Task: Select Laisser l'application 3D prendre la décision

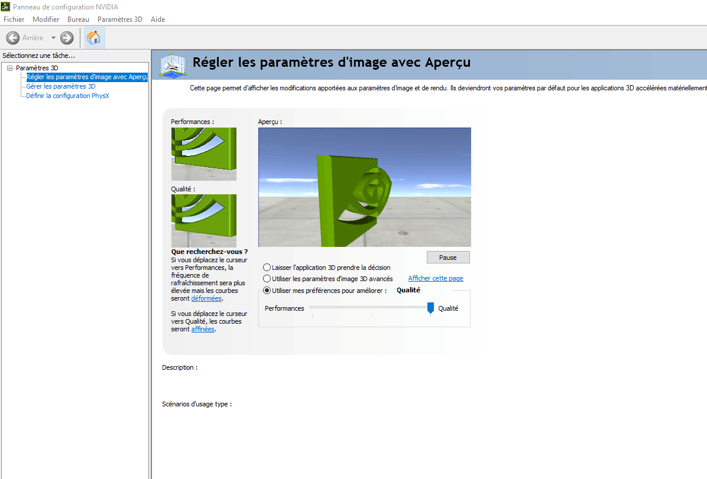Action: click(x=327, y=268)
